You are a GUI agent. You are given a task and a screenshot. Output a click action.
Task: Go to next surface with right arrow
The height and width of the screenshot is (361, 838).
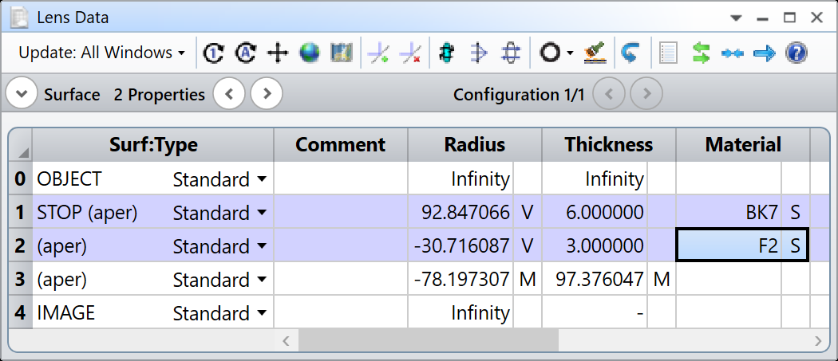tap(267, 95)
